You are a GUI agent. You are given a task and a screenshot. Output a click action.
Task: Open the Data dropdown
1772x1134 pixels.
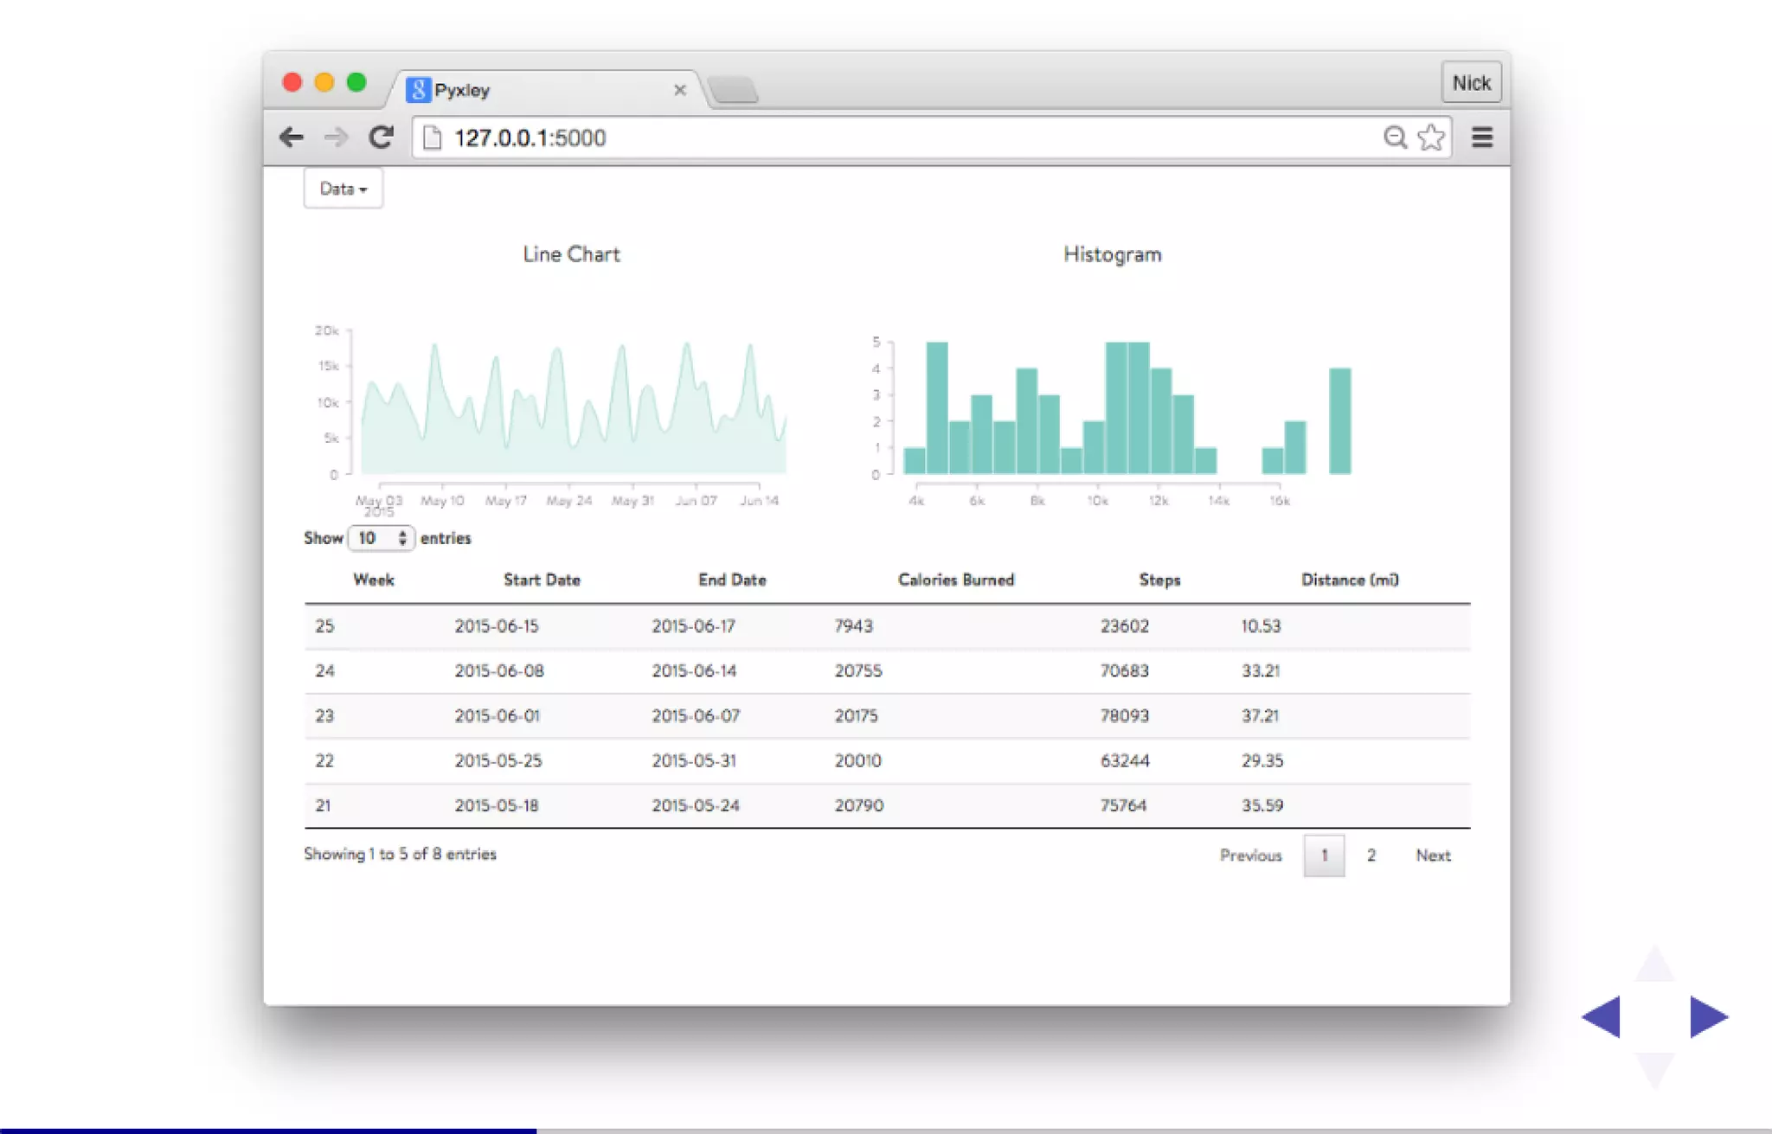tap(343, 189)
